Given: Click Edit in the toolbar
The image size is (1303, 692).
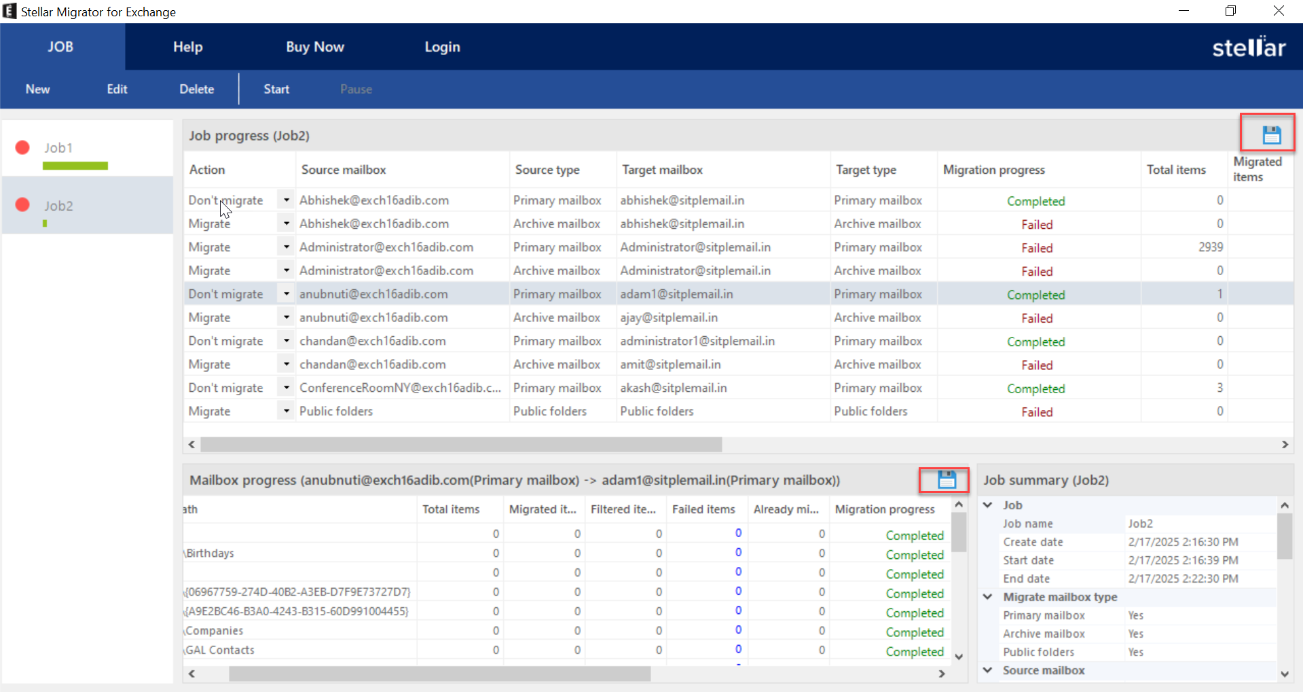Looking at the screenshot, I should tap(117, 89).
